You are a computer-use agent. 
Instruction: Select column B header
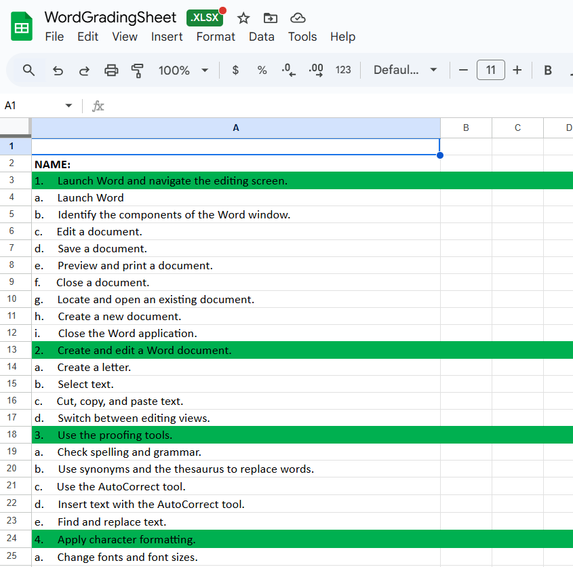tap(466, 128)
